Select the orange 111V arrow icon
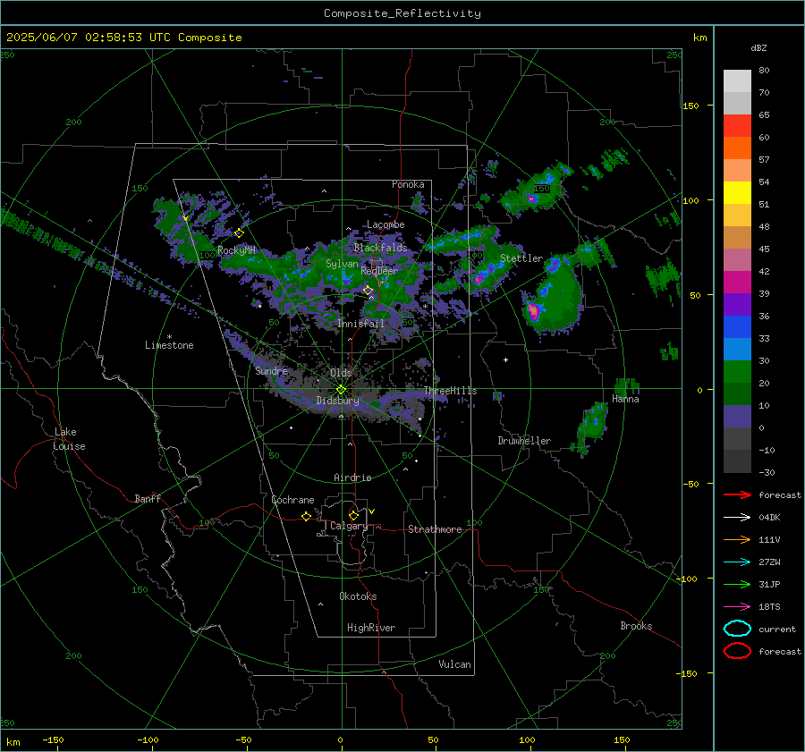The width and height of the screenshot is (805, 752). click(x=737, y=539)
